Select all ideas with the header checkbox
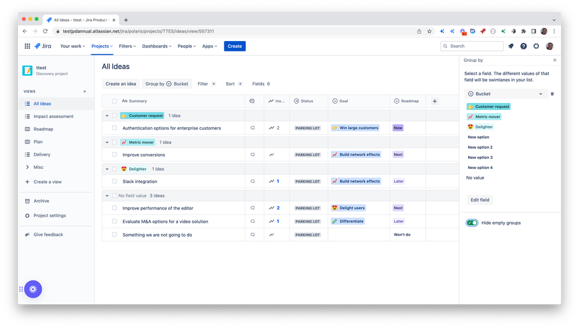579x328 pixels. pos(115,101)
